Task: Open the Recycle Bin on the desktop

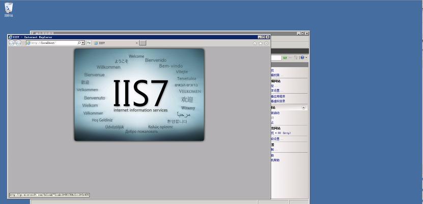Action: click(9, 10)
